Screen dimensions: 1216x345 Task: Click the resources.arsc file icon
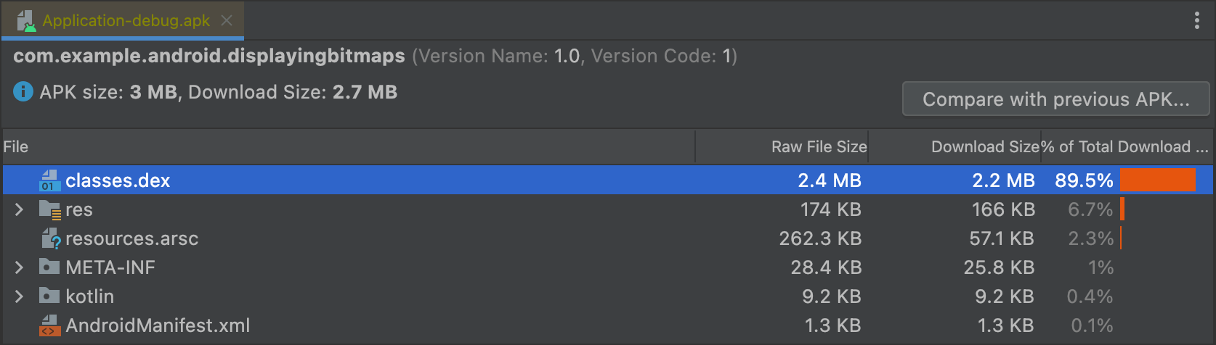click(50, 238)
